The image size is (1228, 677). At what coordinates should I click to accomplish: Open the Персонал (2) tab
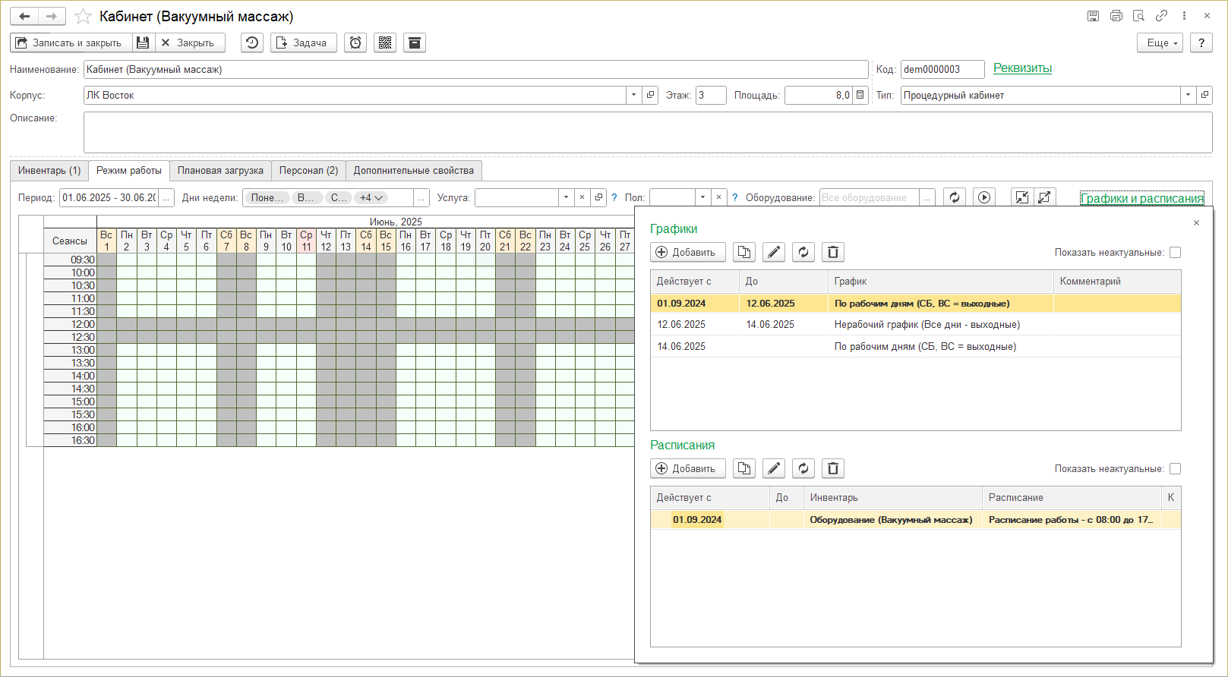point(308,171)
